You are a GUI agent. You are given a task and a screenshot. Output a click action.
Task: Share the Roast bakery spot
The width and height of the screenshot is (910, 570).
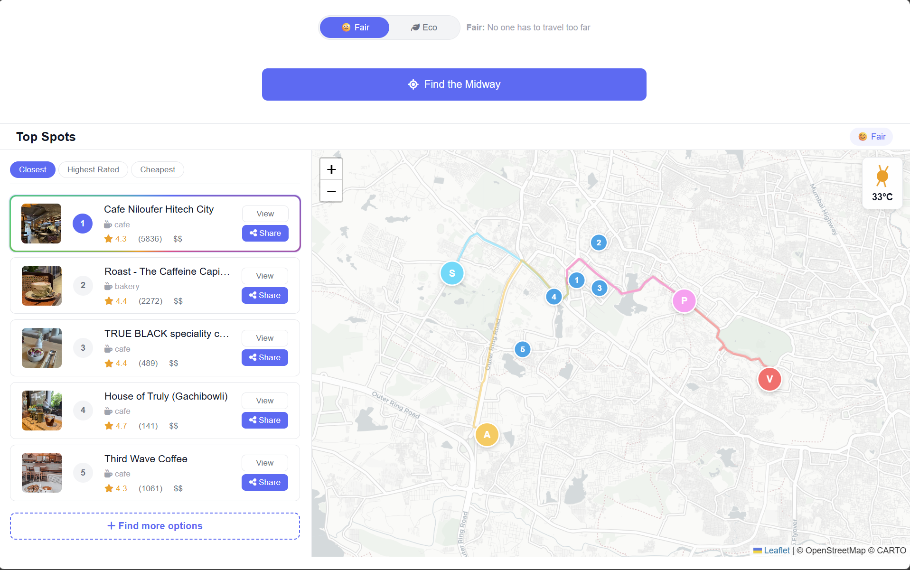coord(265,295)
